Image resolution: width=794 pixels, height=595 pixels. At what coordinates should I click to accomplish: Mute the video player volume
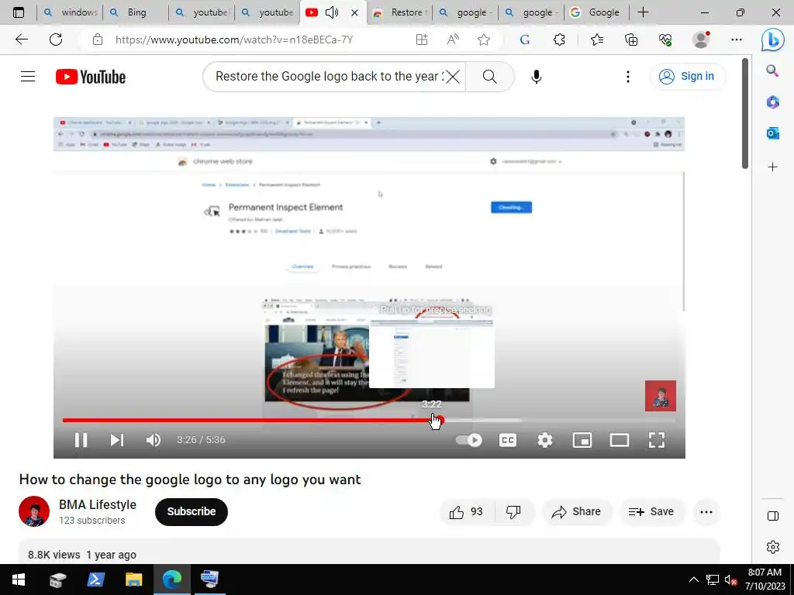click(x=154, y=440)
